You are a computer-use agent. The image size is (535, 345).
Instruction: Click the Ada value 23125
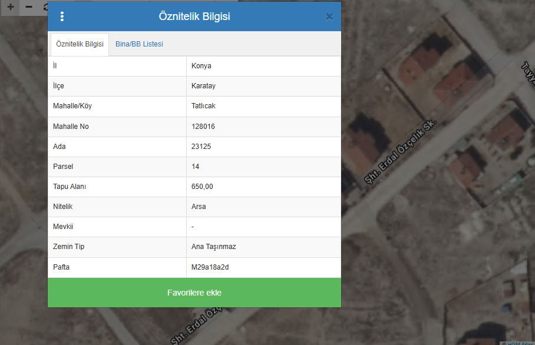pyautogui.click(x=201, y=147)
